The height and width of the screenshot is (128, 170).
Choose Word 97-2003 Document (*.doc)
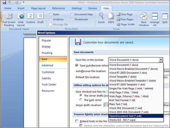point(136,73)
